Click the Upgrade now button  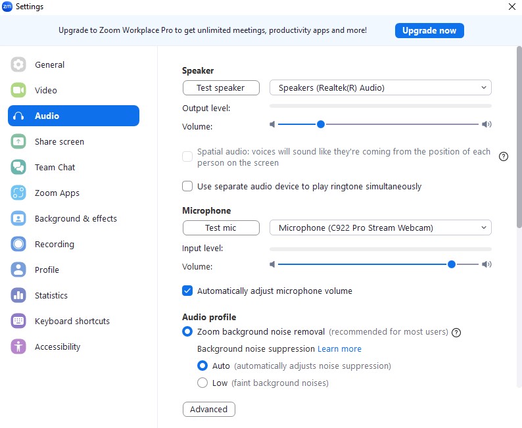pyautogui.click(x=429, y=30)
